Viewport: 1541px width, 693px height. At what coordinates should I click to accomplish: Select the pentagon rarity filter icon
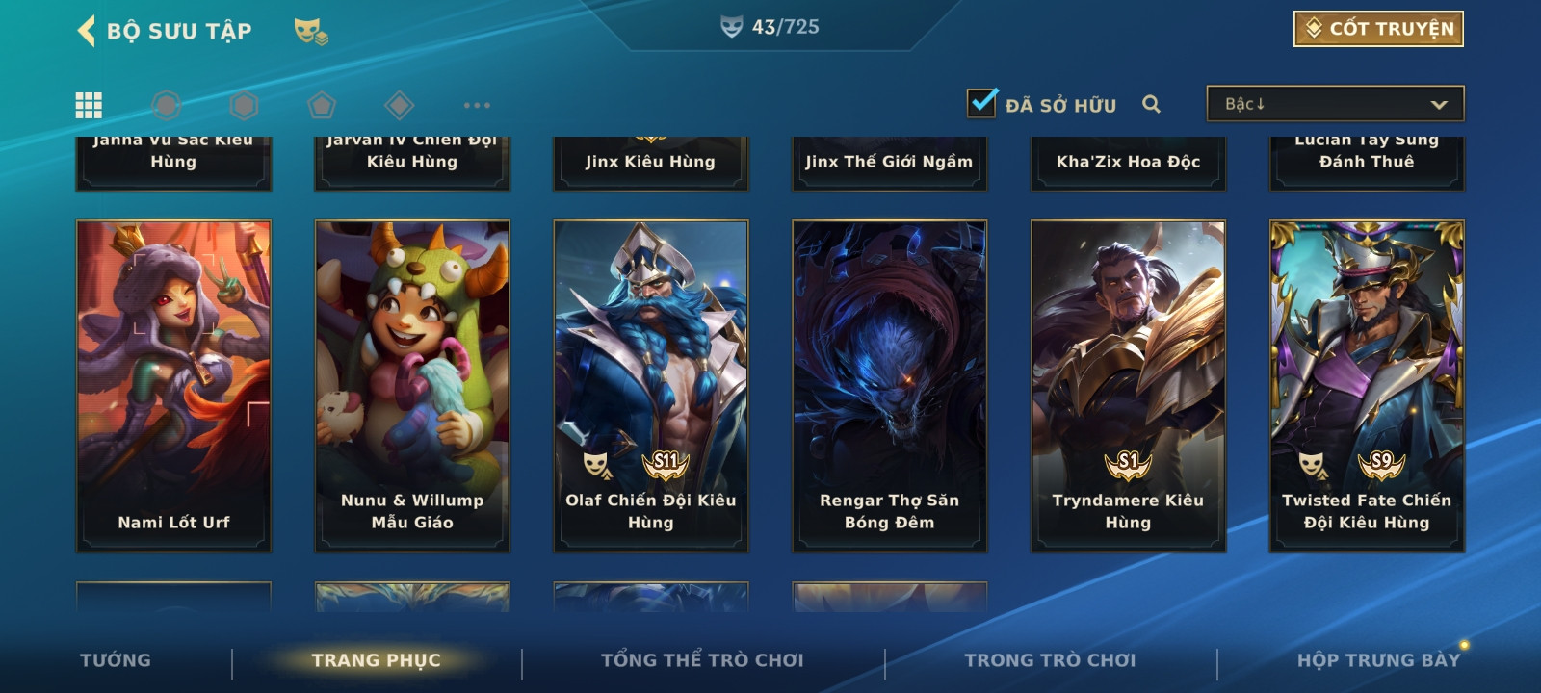click(322, 105)
